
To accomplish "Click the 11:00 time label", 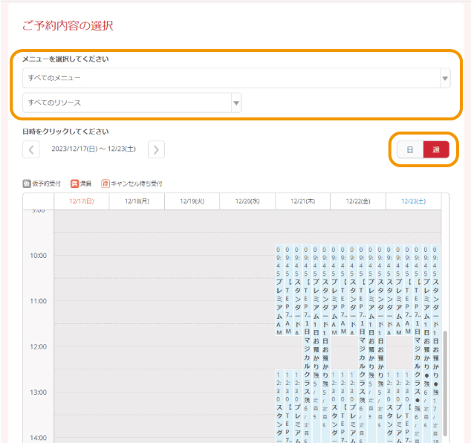I will 38,301.
